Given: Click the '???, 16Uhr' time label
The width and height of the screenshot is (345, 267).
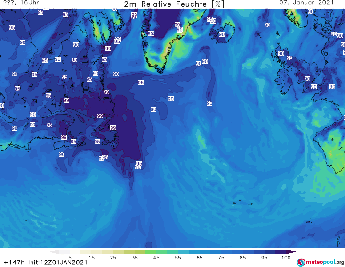Looking at the screenshot, I should click(x=21, y=3).
